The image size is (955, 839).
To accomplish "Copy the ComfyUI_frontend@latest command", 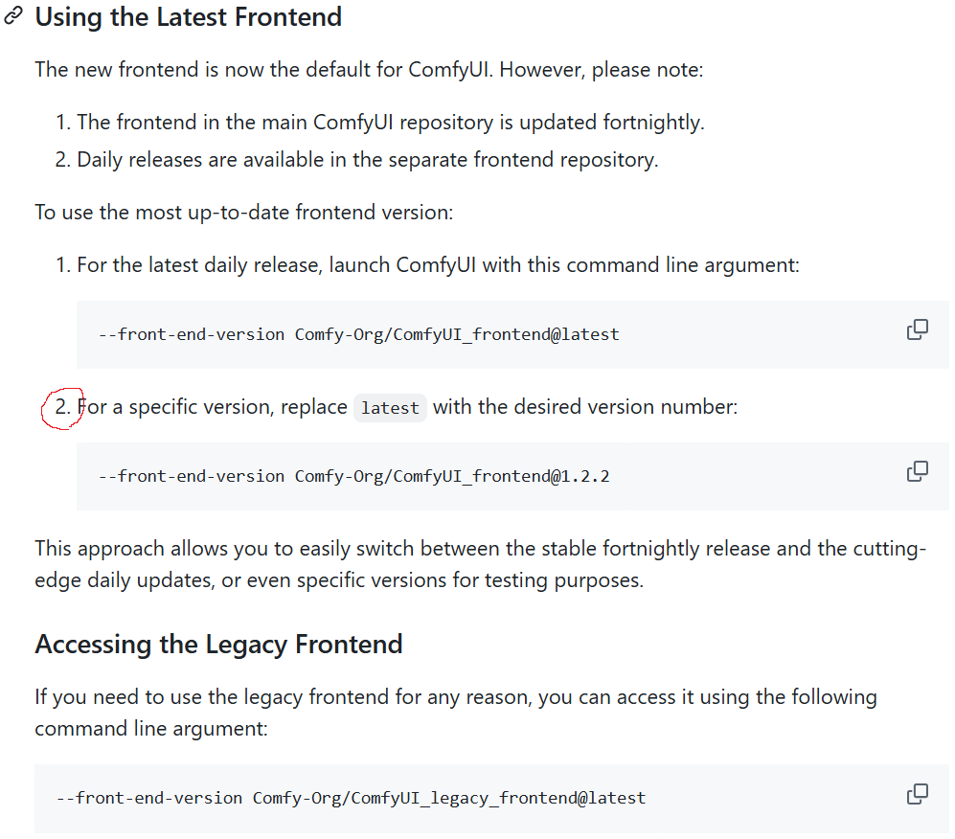I will [917, 330].
